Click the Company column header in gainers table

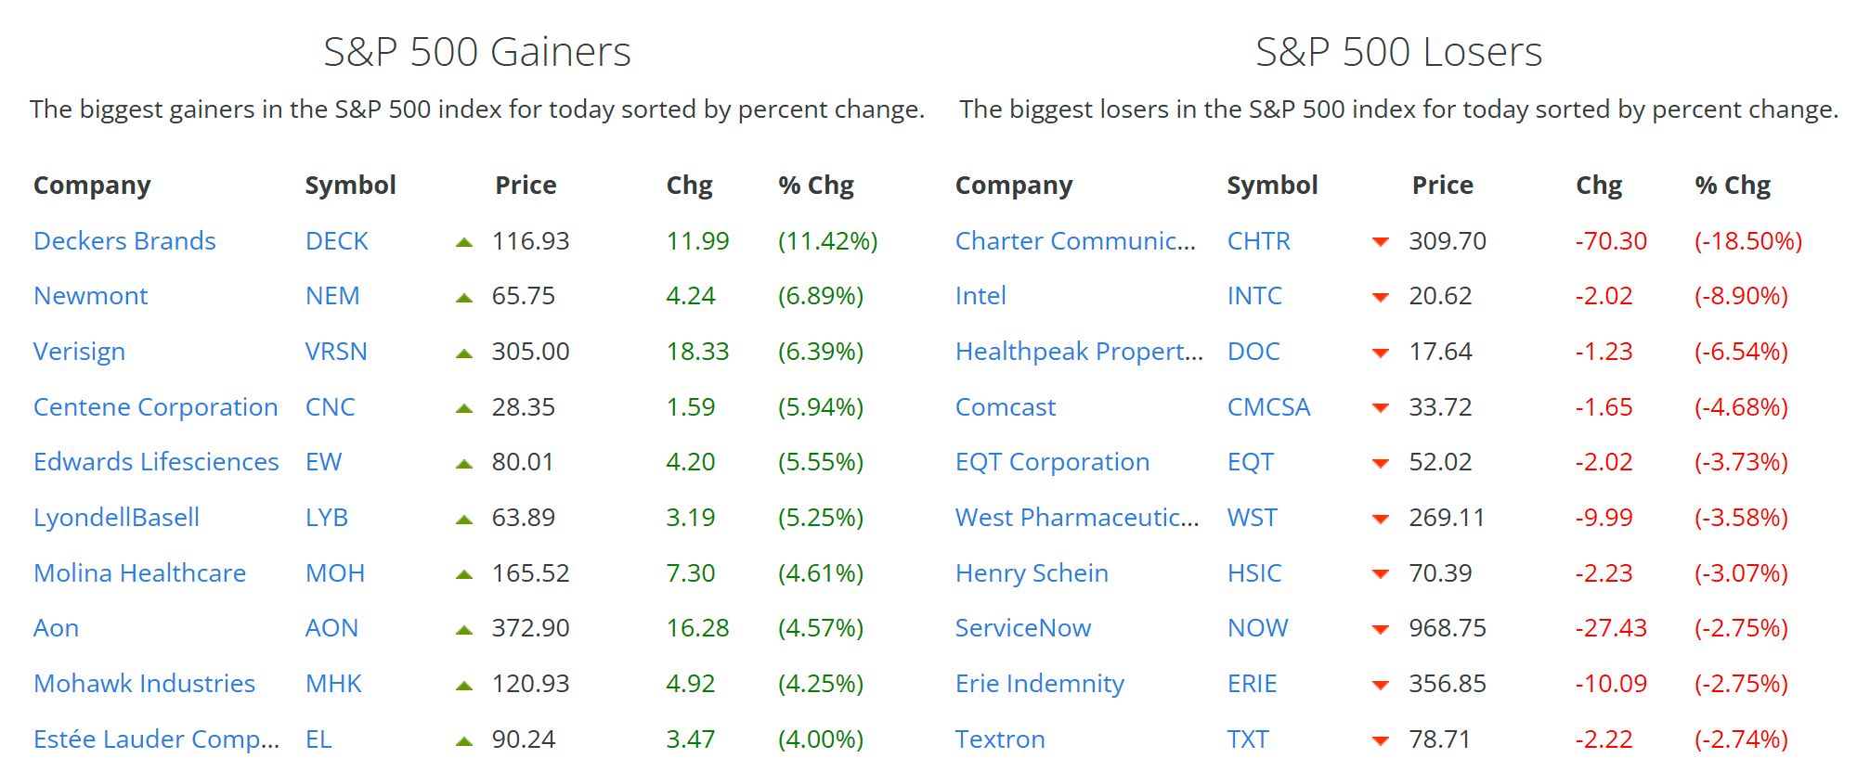[92, 186]
